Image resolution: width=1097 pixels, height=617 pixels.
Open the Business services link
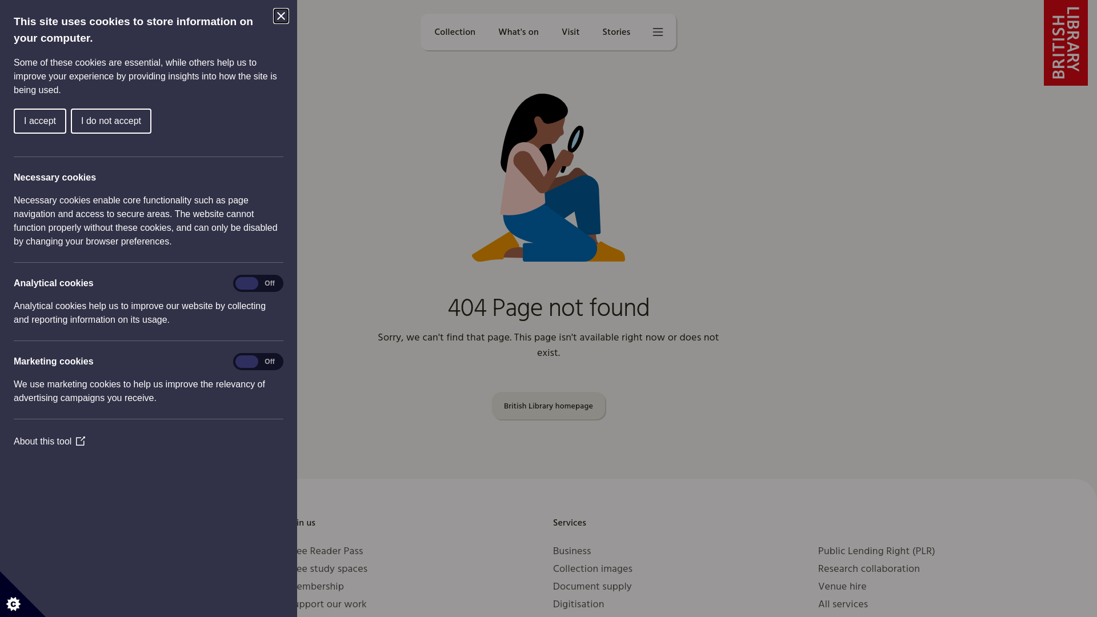click(x=572, y=551)
